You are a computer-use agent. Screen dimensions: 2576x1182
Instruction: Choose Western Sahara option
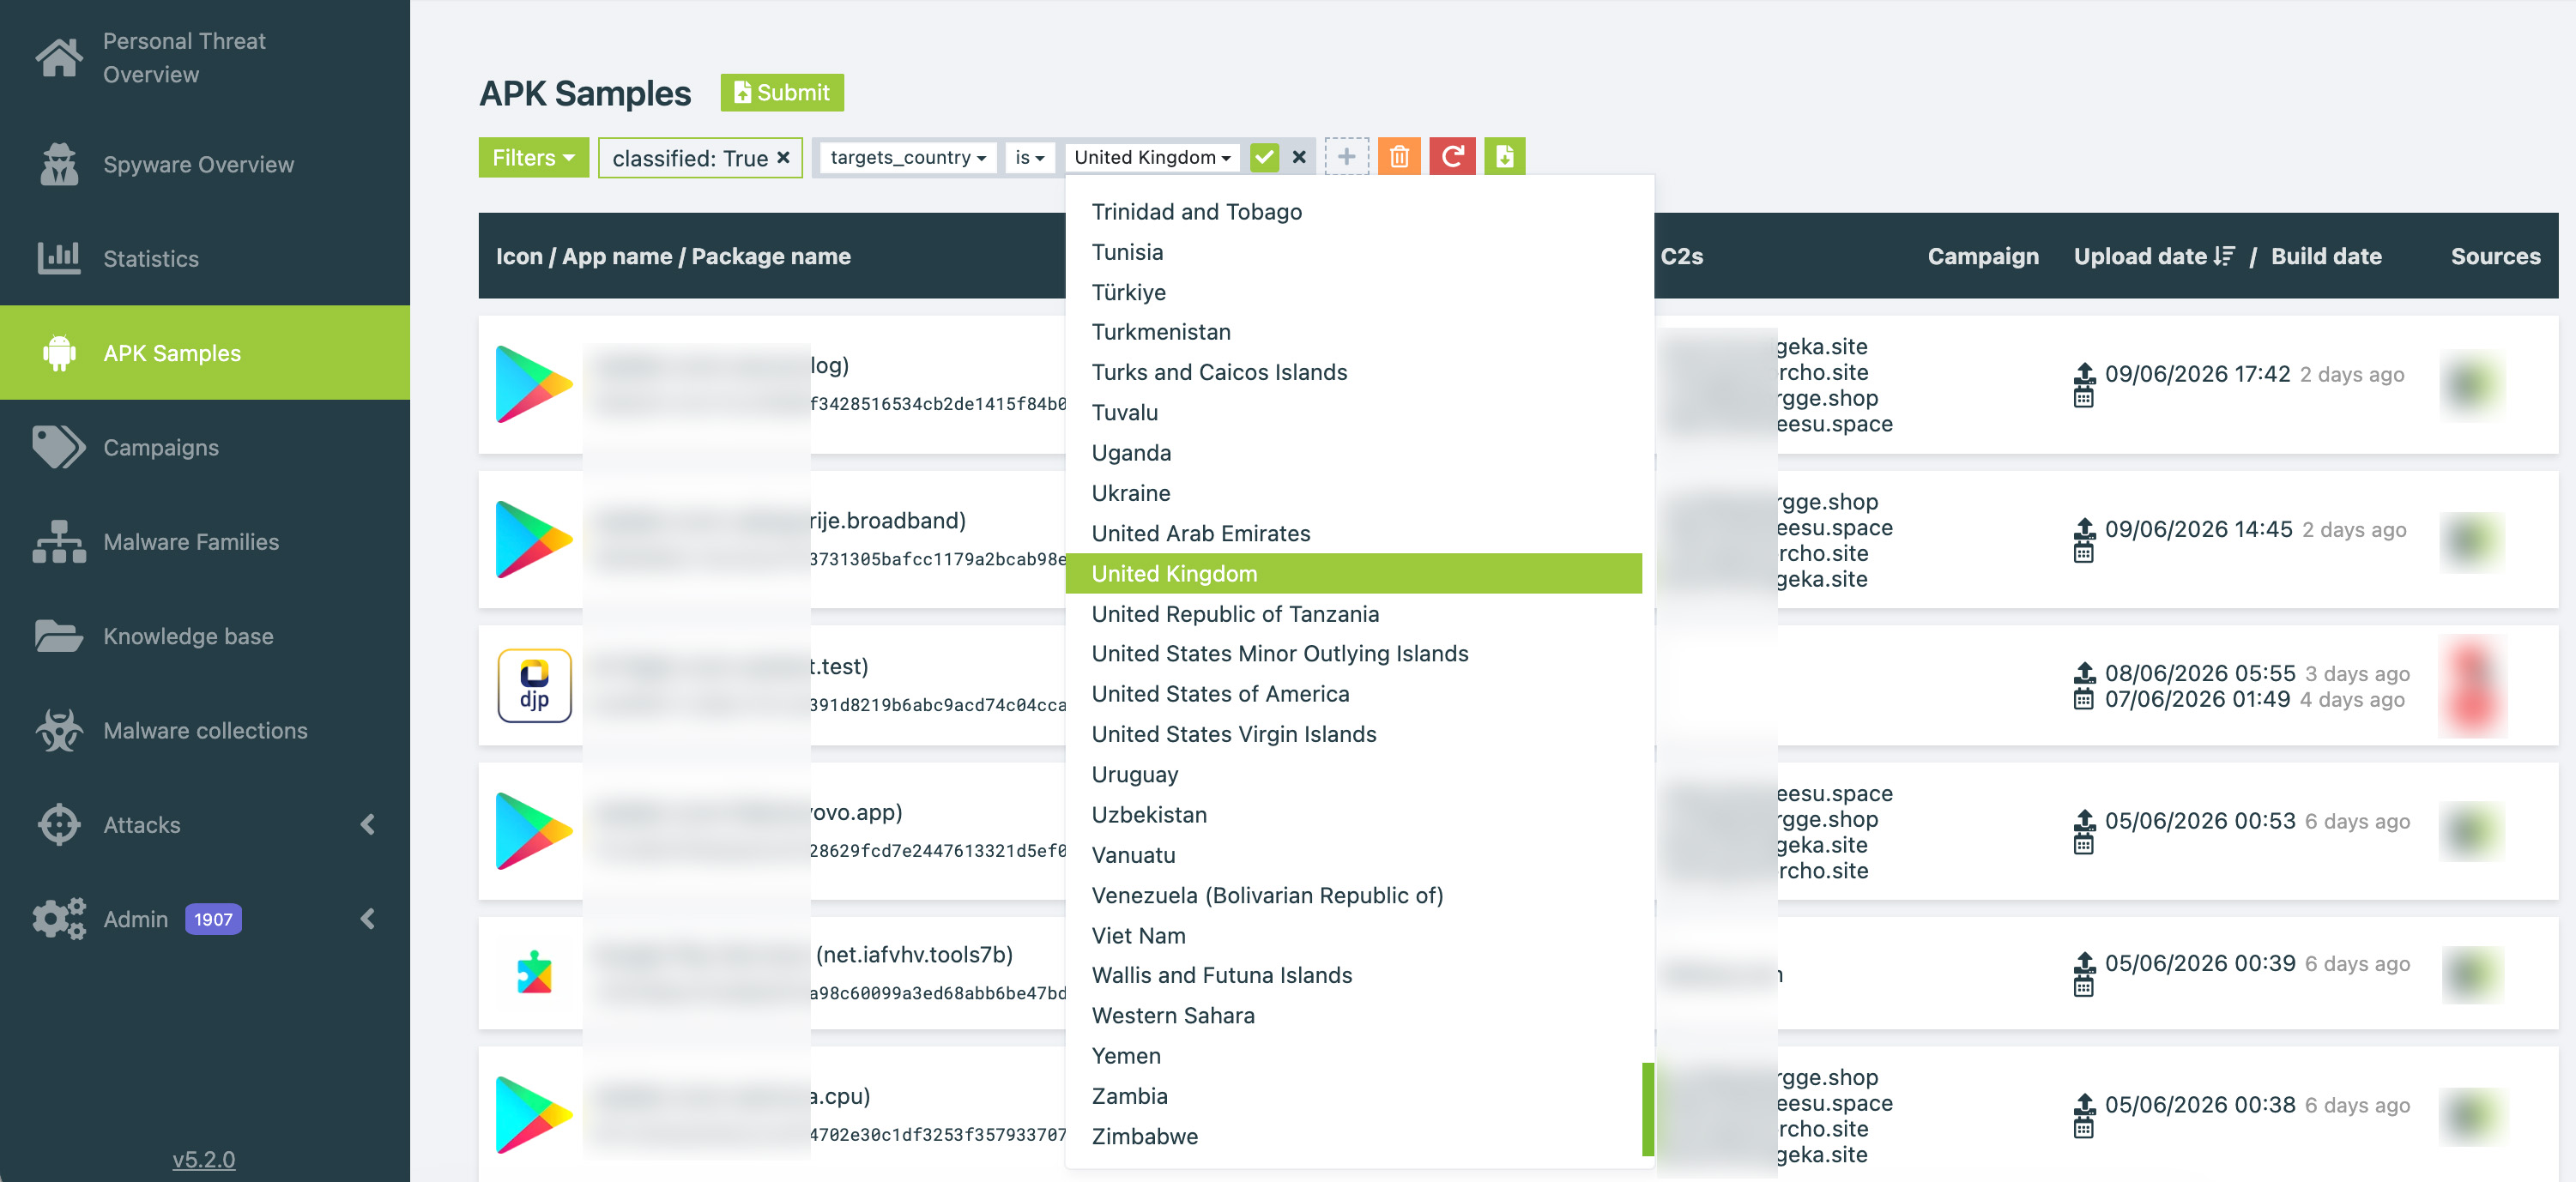(1353, 1015)
